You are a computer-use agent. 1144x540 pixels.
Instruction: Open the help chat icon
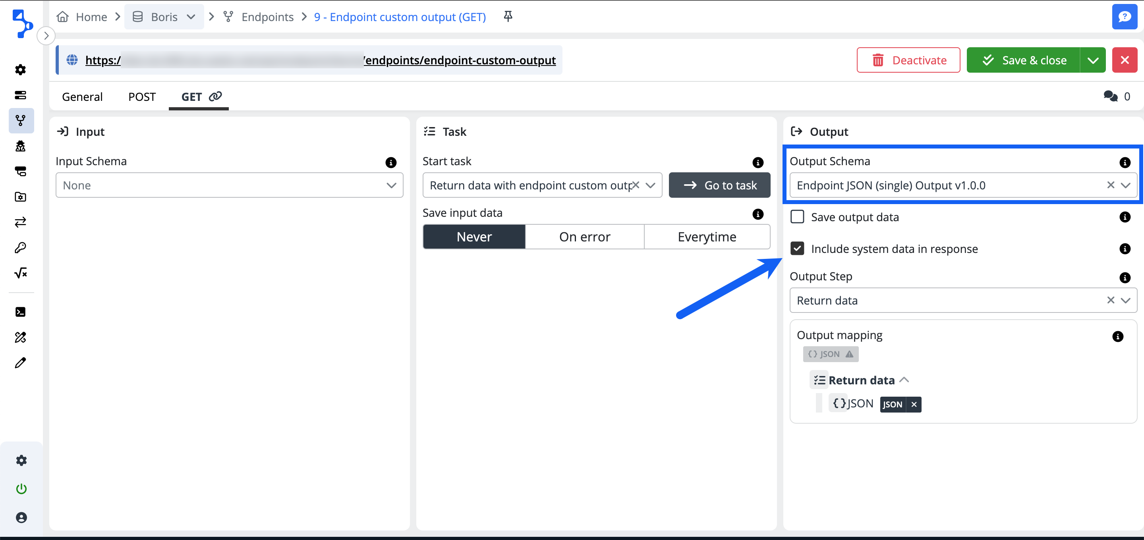[1124, 17]
